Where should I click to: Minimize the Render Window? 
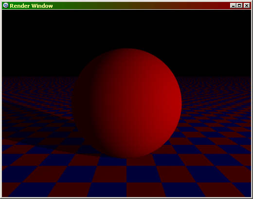(233, 5)
